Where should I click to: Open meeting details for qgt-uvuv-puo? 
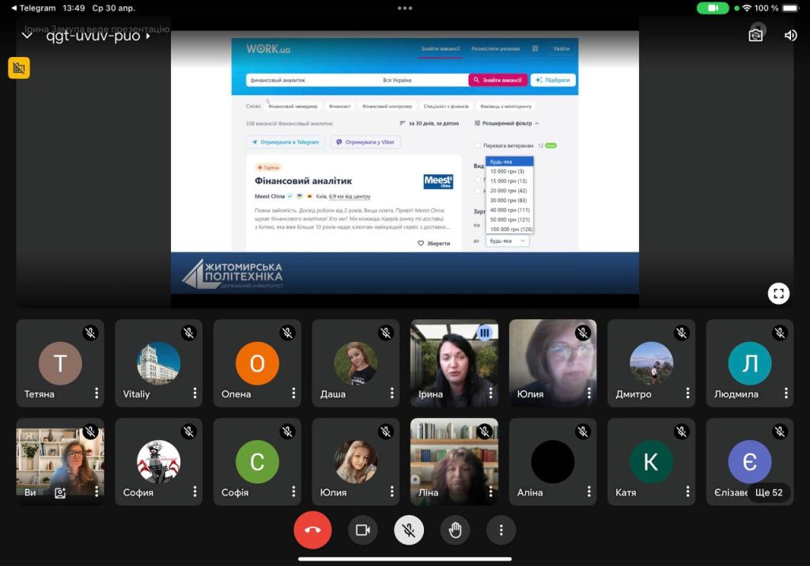pyautogui.click(x=98, y=36)
